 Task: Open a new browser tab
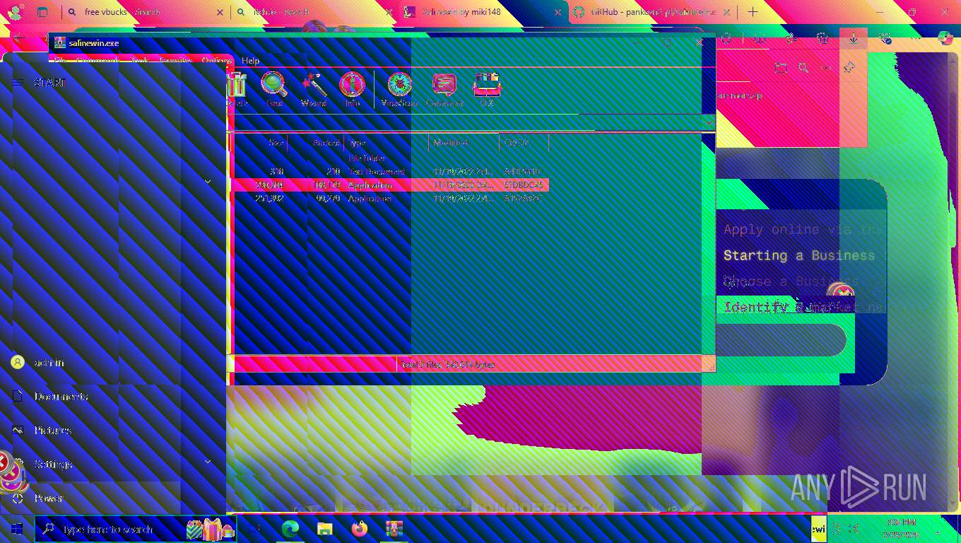pos(753,12)
